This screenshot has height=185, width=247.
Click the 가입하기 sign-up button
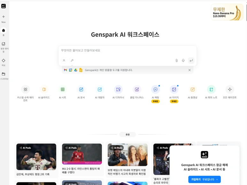[205, 179]
